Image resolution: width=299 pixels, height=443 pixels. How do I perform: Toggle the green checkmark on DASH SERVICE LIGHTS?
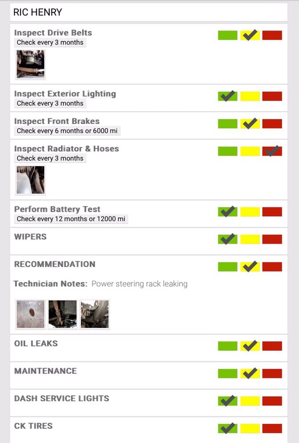(x=228, y=401)
